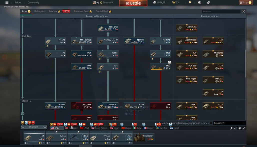Select the M50 vehicle being researched
This screenshot has height=147, width=257.
(x=160, y=67)
